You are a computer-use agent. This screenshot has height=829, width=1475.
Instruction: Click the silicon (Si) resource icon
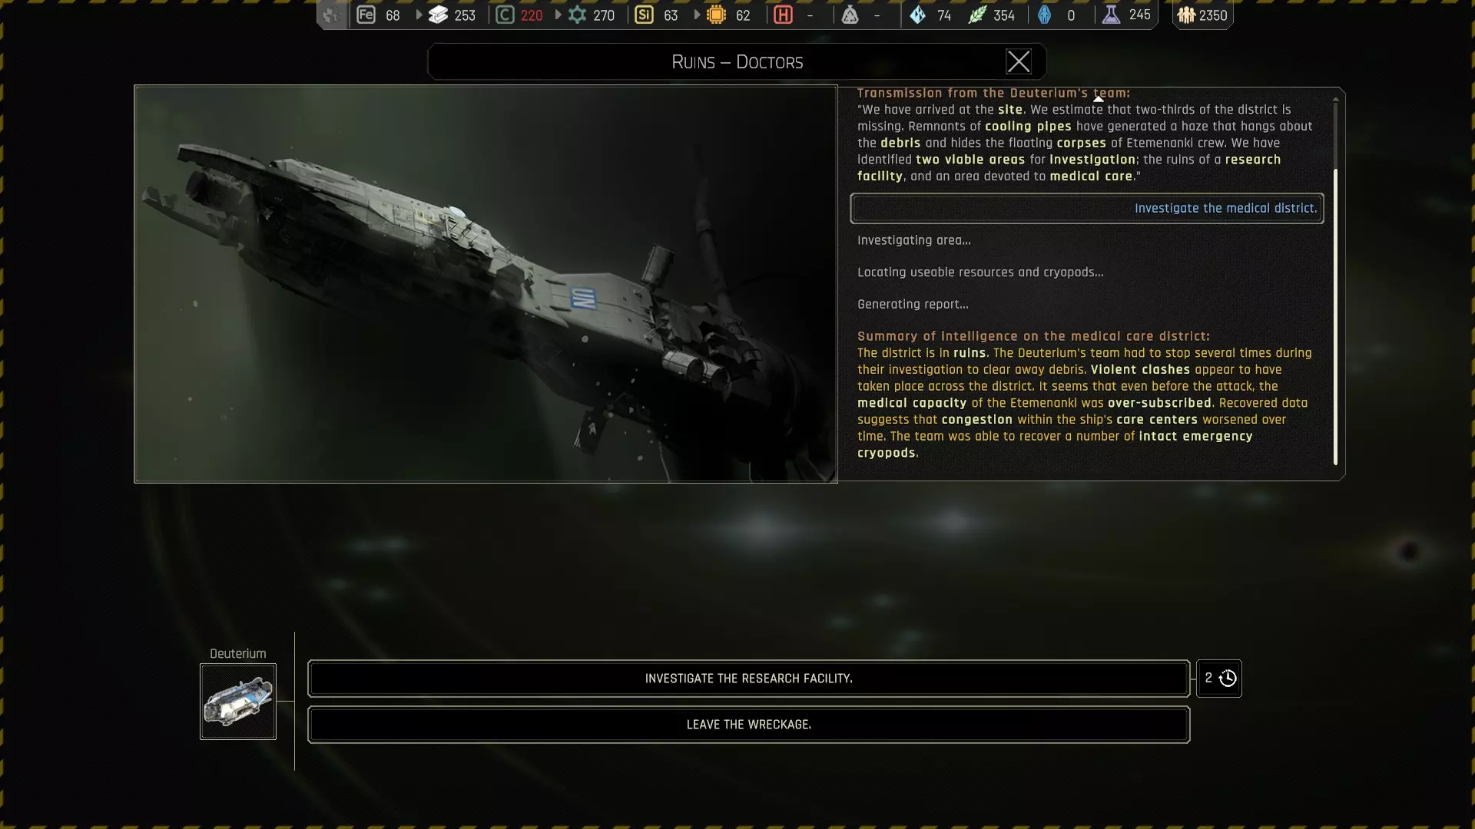click(x=644, y=15)
